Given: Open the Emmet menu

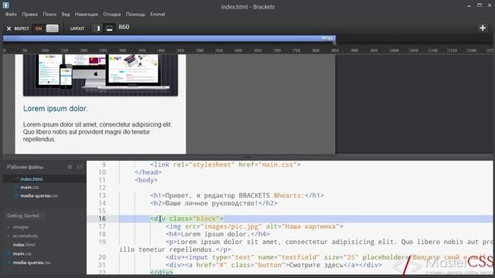Looking at the screenshot, I should click(158, 14).
